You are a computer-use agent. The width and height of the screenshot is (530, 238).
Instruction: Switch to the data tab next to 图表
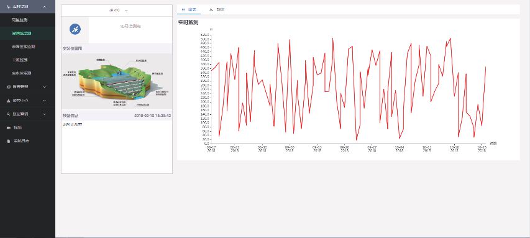[x=217, y=10]
